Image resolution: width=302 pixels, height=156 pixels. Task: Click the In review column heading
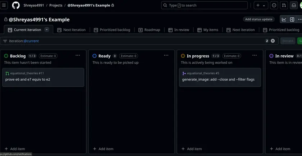point(284,56)
